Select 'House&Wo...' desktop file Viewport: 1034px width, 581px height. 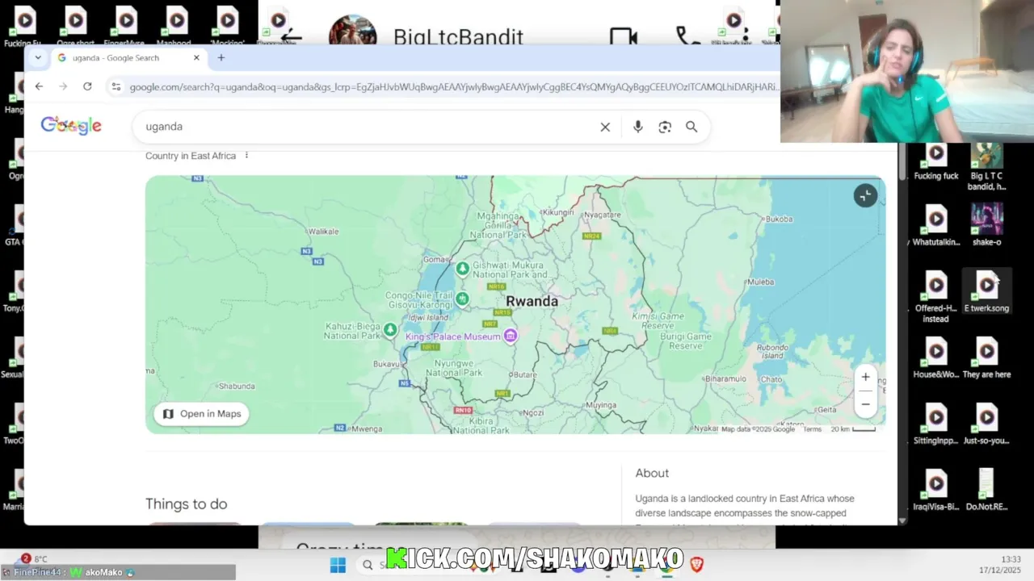[x=936, y=358]
